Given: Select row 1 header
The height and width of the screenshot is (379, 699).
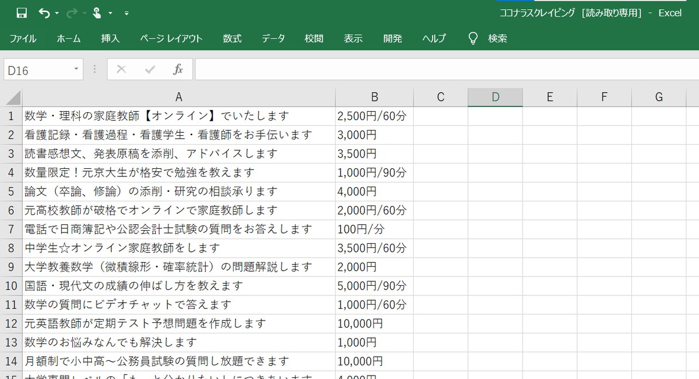Looking at the screenshot, I should point(11,116).
